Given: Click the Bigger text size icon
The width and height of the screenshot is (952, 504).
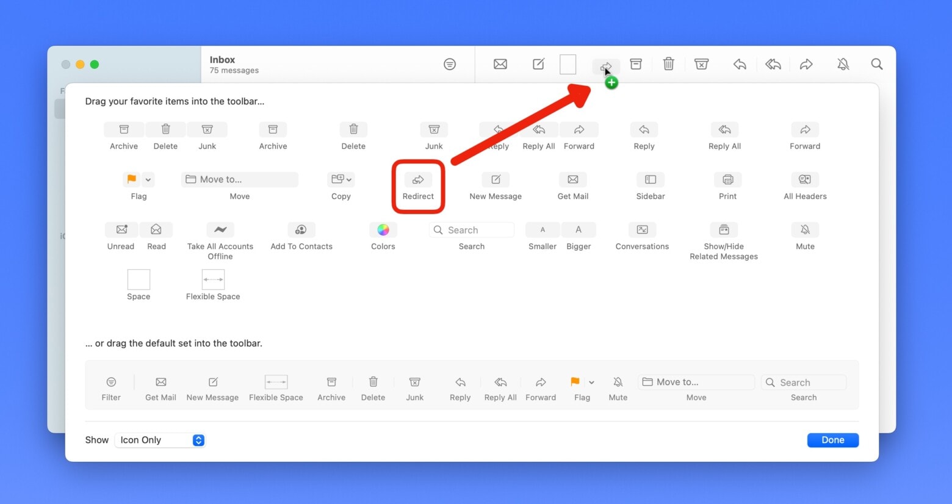Looking at the screenshot, I should click(x=579, y=230).
